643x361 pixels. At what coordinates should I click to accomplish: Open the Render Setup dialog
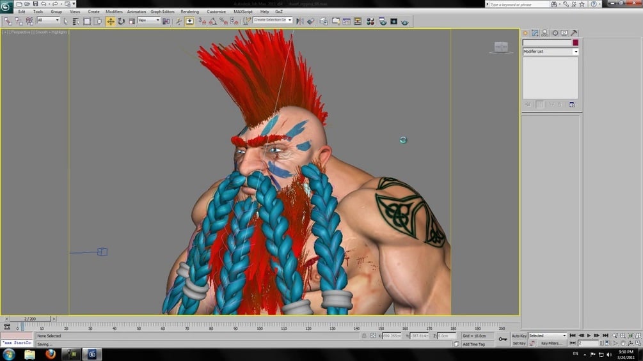coord(383,21)
